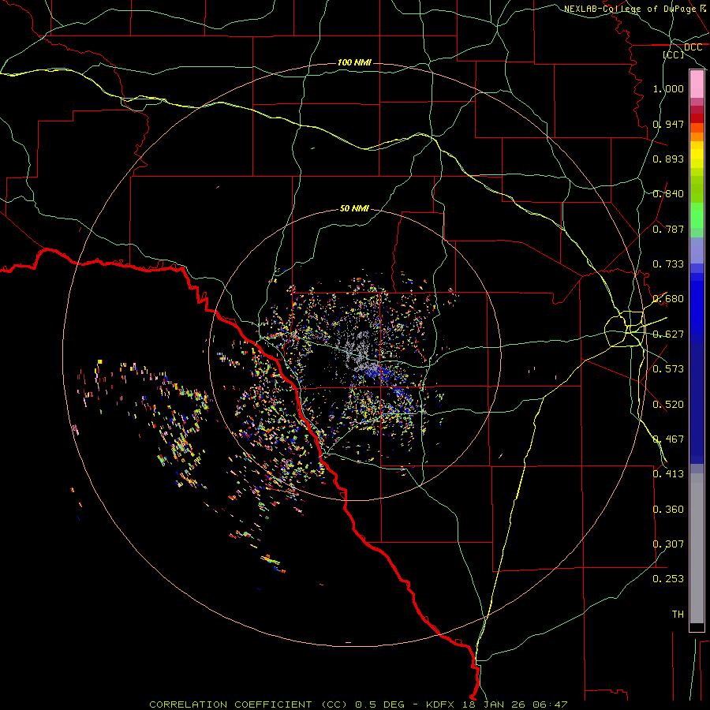
Task: Click the 100 NMI range ring label
Action: click(x=354, y=62)
